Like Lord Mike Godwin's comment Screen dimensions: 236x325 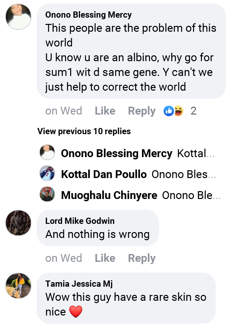click(105, 258)
